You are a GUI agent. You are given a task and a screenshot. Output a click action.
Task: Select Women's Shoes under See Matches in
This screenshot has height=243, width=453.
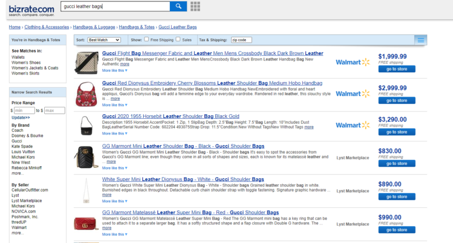pyautogui.click(x=26, y=63)
